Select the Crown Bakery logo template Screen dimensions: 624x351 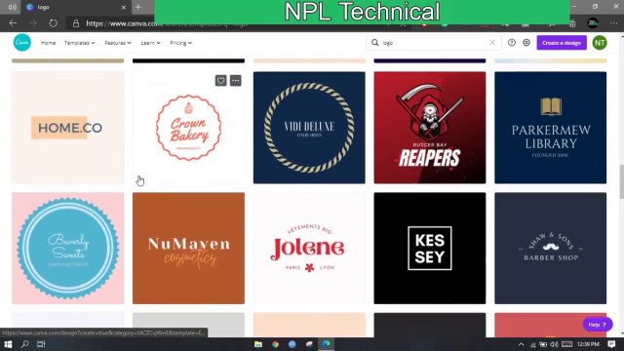[188, 128]
